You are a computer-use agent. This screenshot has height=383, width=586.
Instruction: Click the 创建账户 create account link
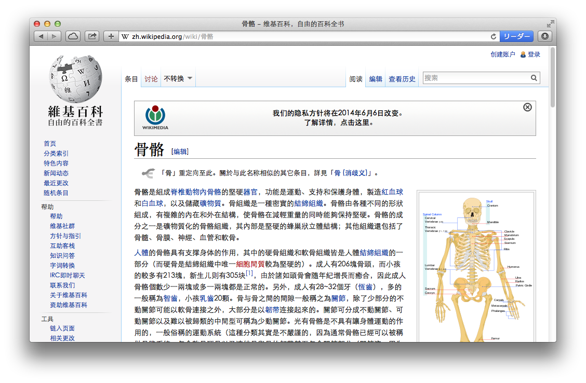tap(503, 54)
